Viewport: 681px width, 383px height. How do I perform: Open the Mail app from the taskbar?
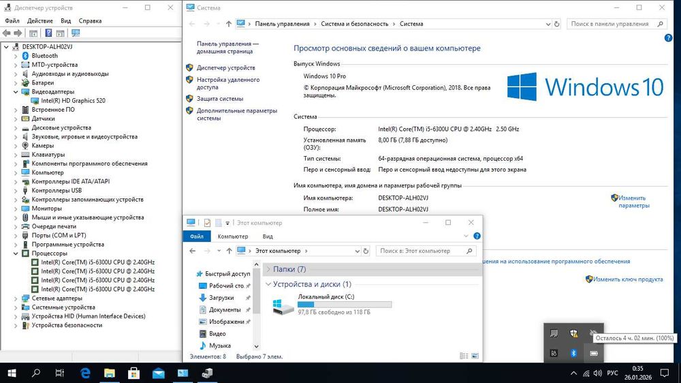[158, 373]
